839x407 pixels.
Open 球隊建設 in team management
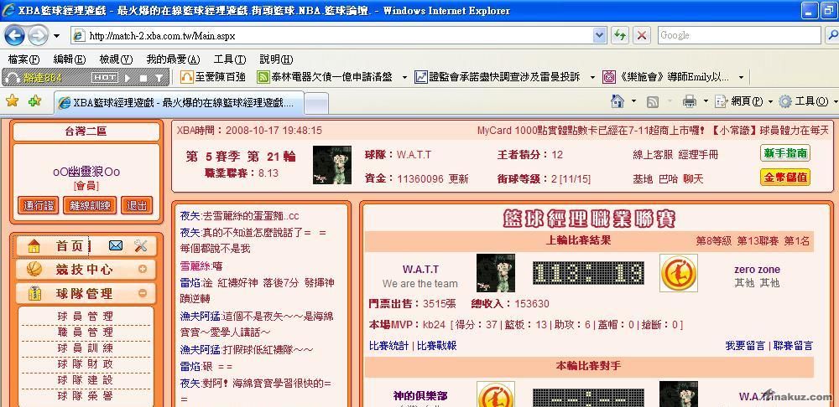click(86, 380)
